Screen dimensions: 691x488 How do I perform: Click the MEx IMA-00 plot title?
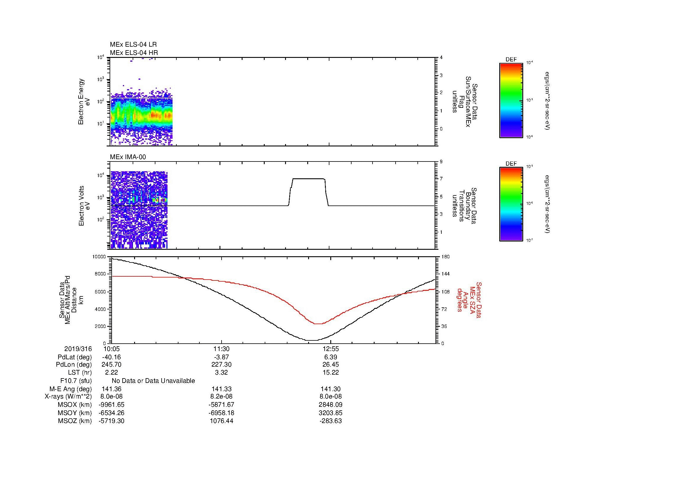[128, 157]
